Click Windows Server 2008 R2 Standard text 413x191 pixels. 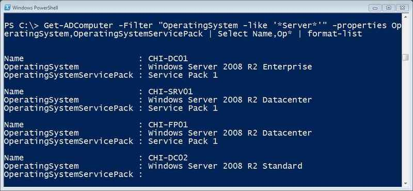pos(225,166)
